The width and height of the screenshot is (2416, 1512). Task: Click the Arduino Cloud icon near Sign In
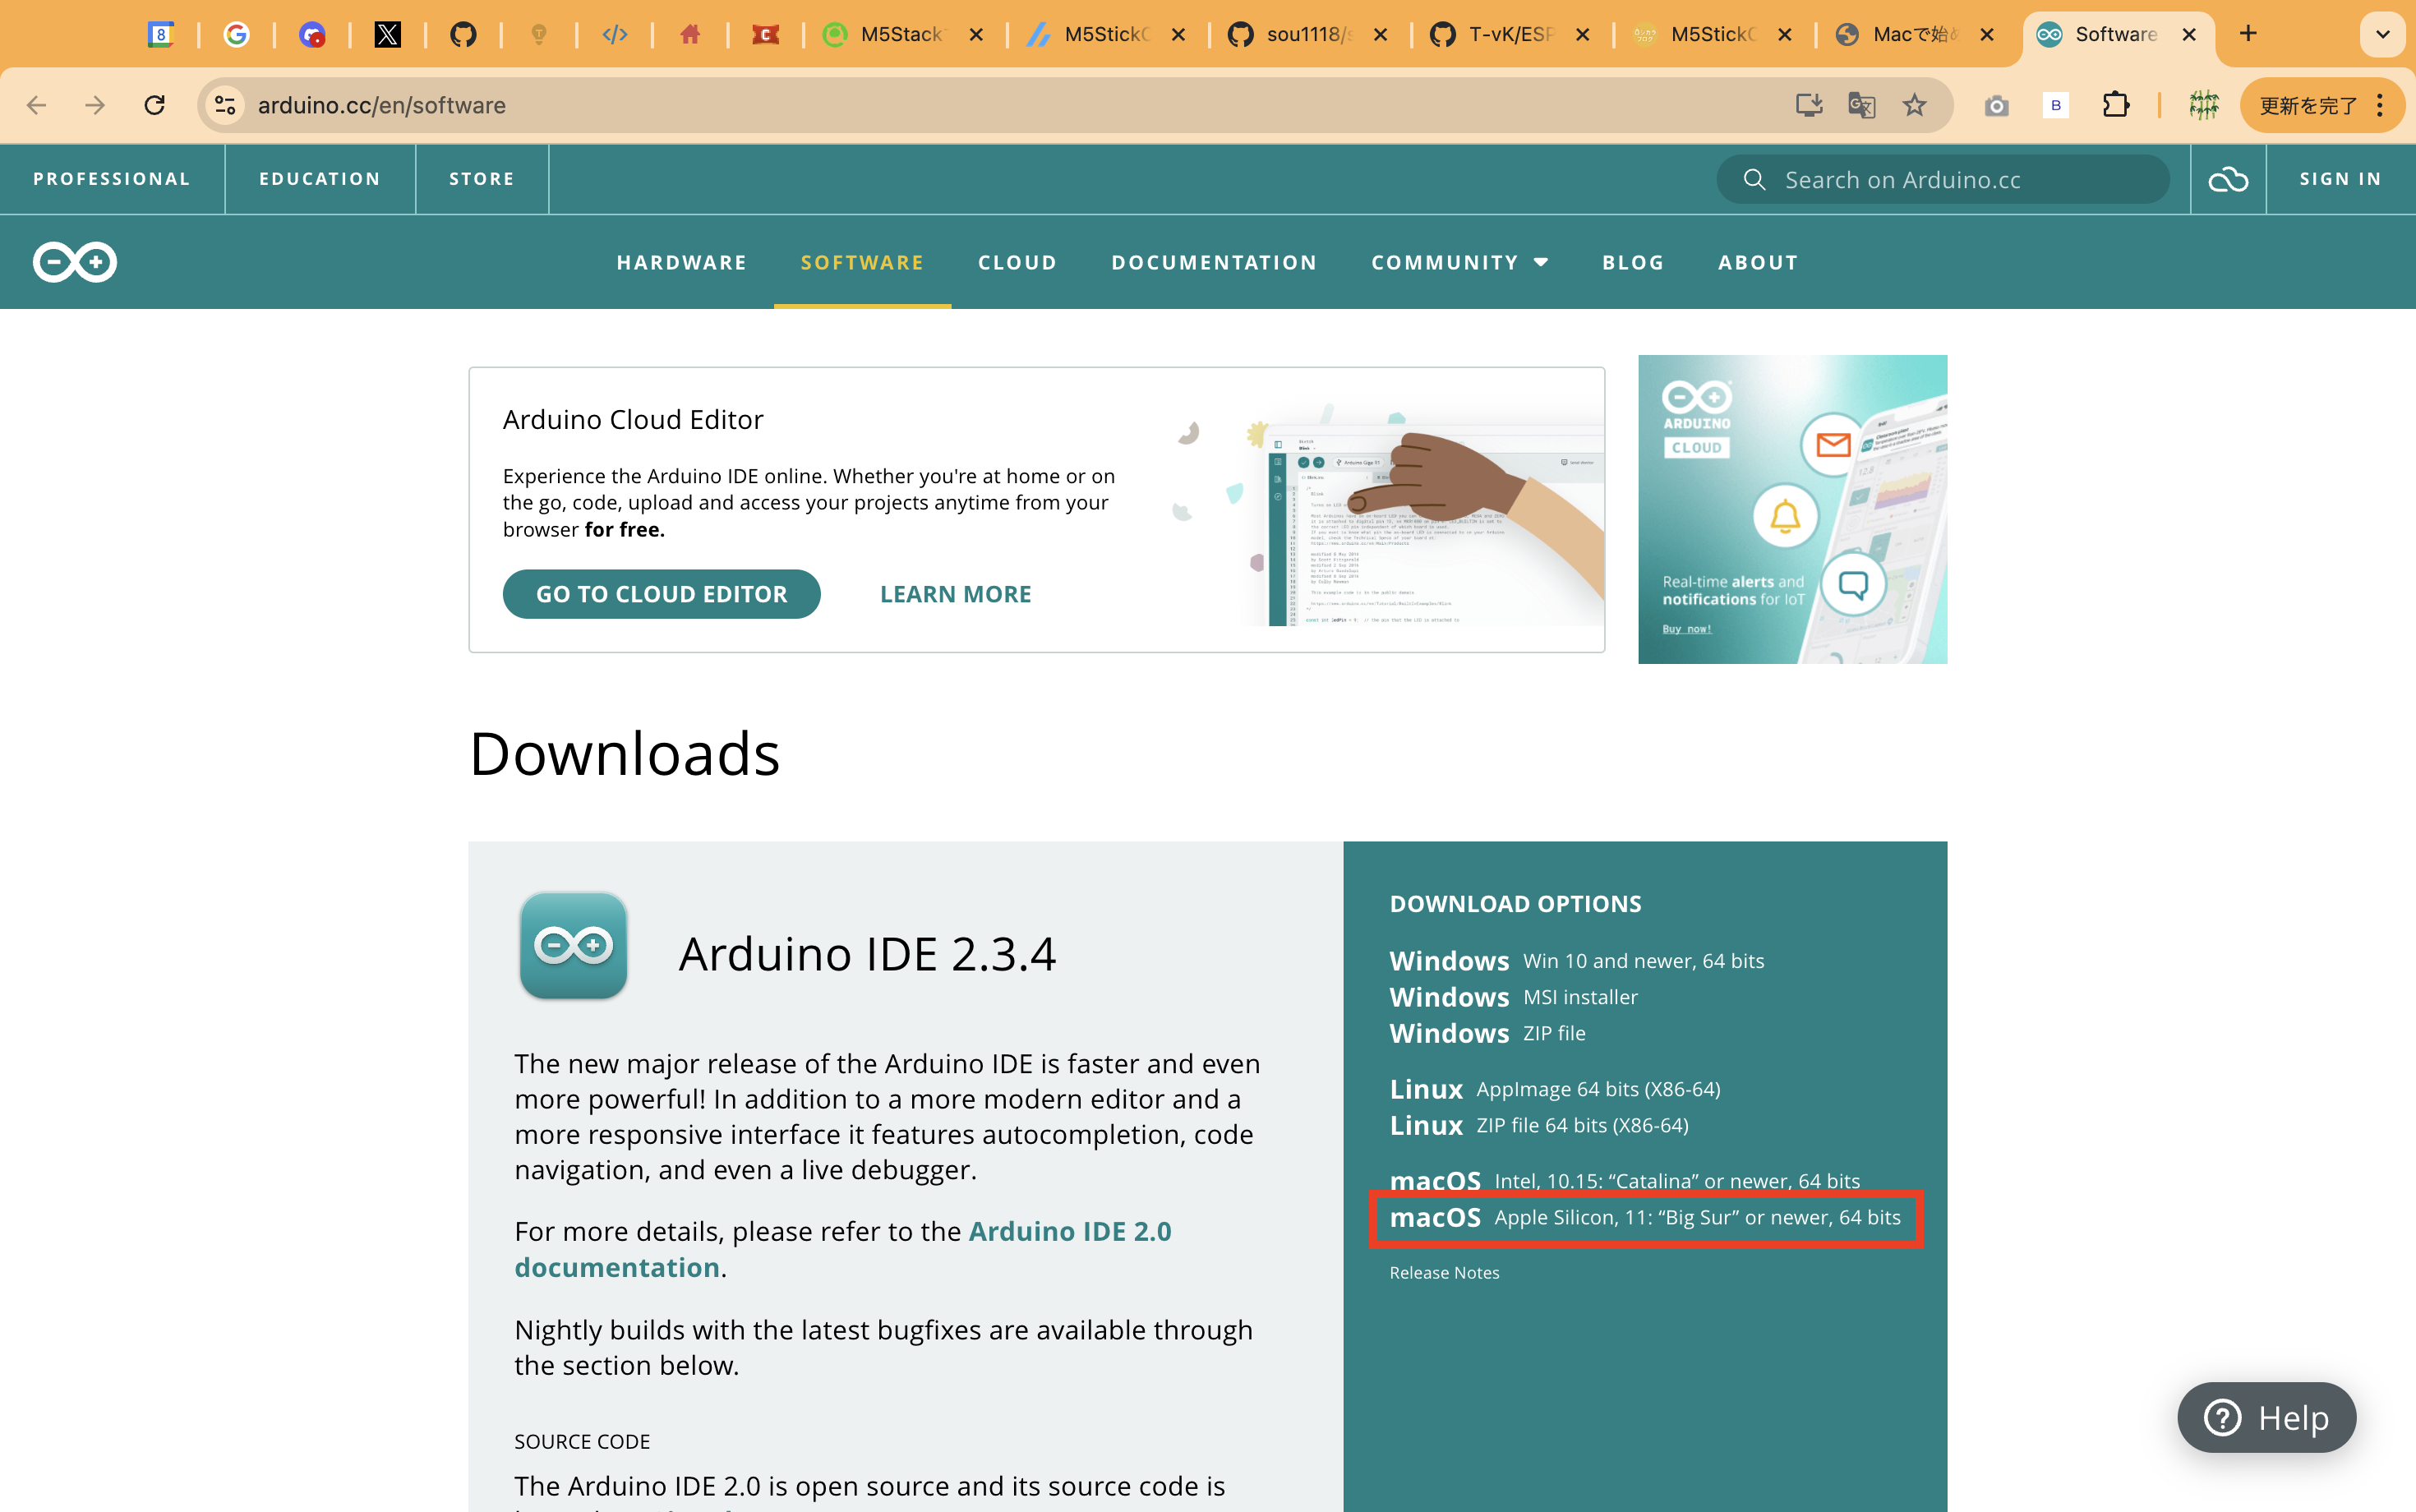tap(2227, 179)
